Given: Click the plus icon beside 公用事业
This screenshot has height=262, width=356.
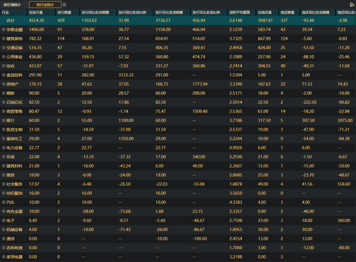Looking at the screenshot, I should 4,57.
